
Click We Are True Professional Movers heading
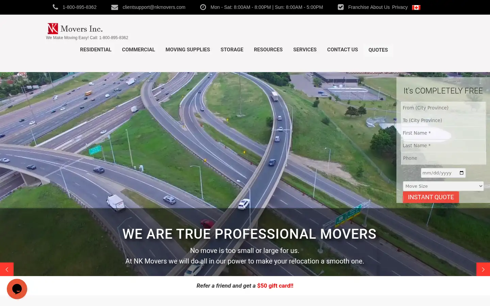(x=249, y=234)
